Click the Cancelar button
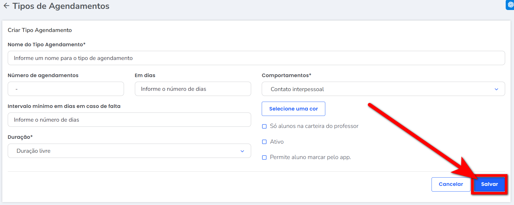Viewport: 514px width, 205px height. click(450, 184)
